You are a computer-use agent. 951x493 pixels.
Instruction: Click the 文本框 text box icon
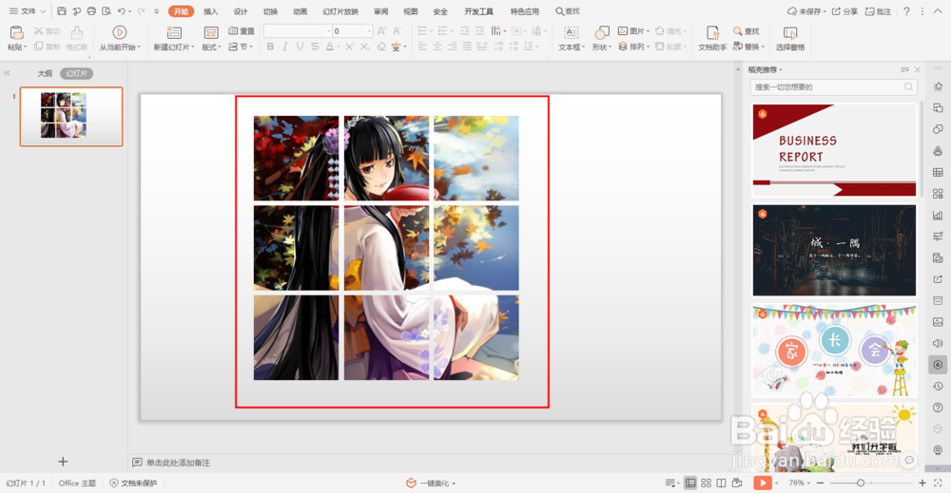572,32
